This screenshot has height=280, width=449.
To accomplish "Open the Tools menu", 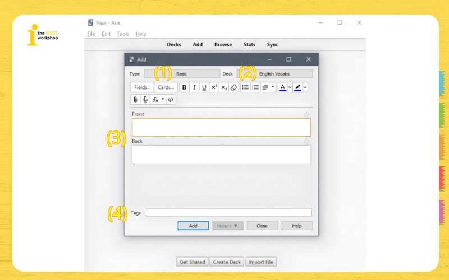I will pyautogui.click(x=122, y=34).
